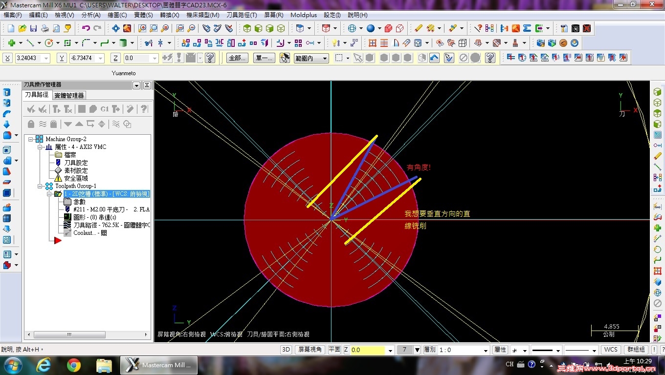Open the X coordinate value dropdown
Viewport: 665px width, 375px height.
tap(46, 58)
